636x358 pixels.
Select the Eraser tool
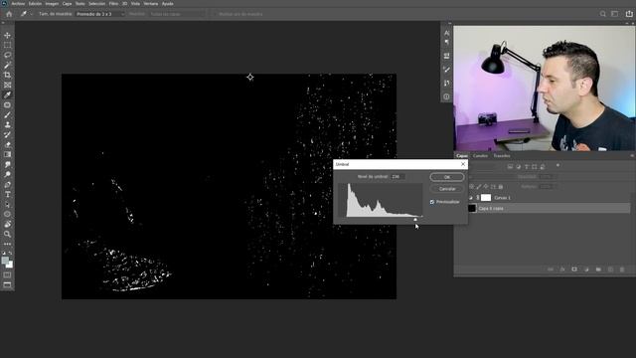7,144
